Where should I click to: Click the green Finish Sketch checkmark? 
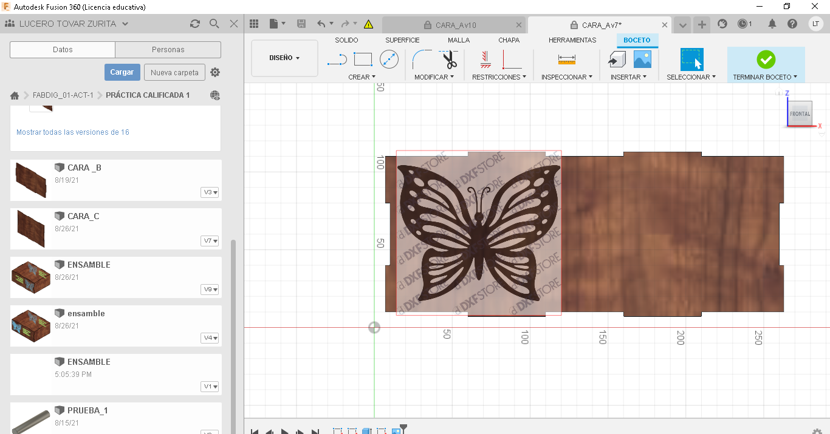coord(766,59)
